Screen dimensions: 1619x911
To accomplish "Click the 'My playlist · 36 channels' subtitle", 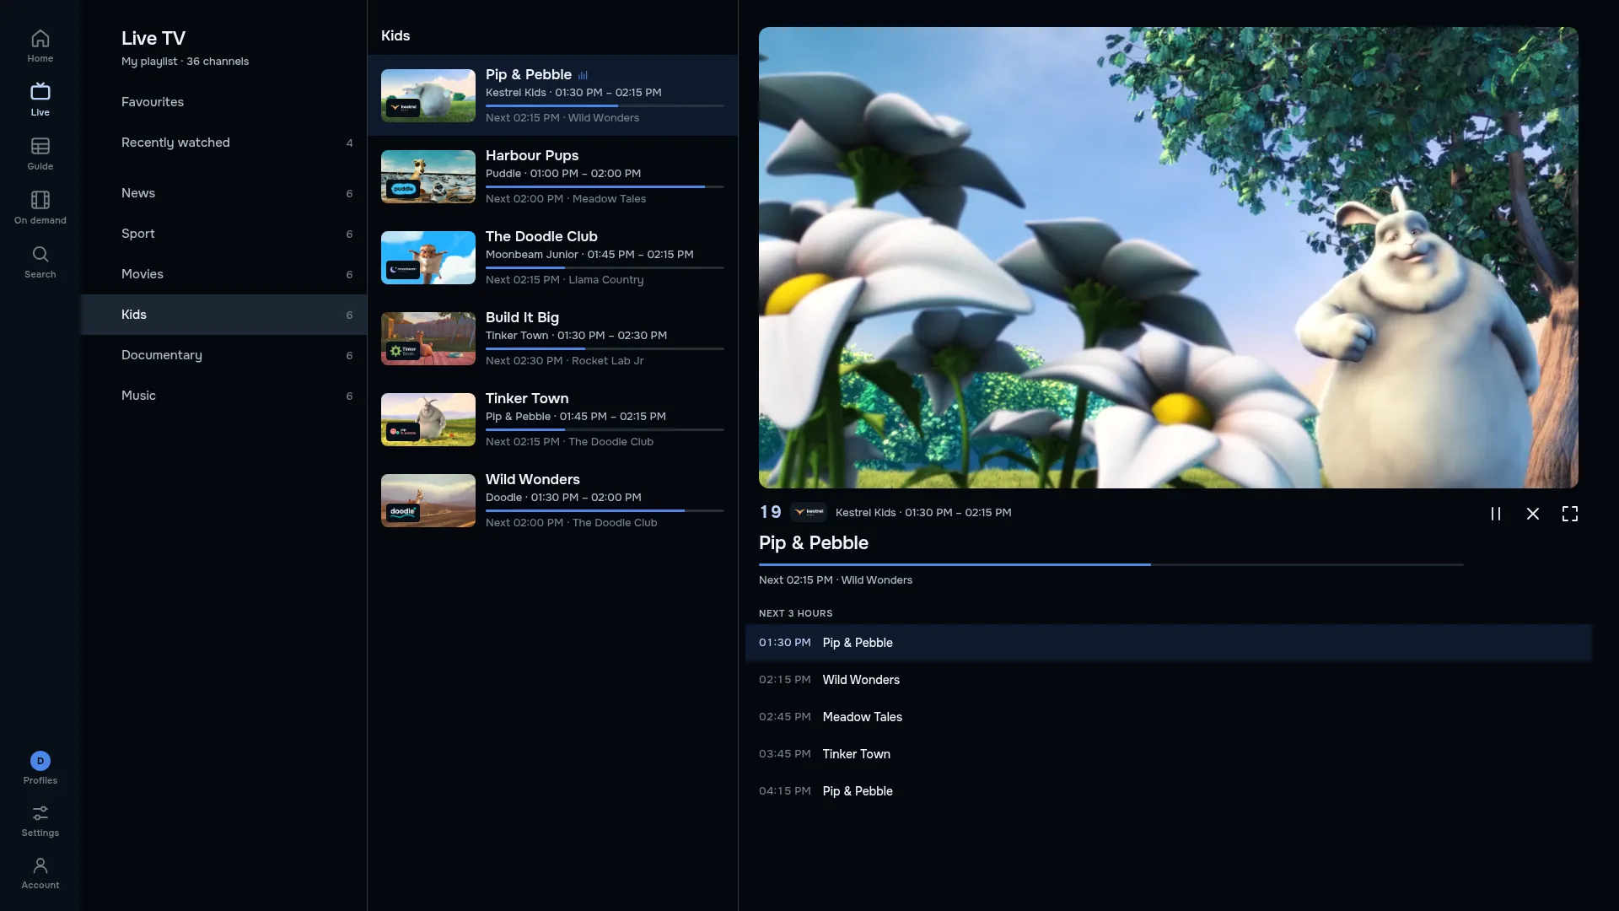I will click(x=185, y=62).
